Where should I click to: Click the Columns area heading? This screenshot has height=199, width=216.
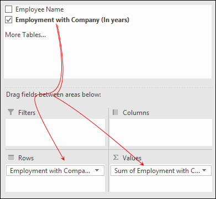(136, 113)
